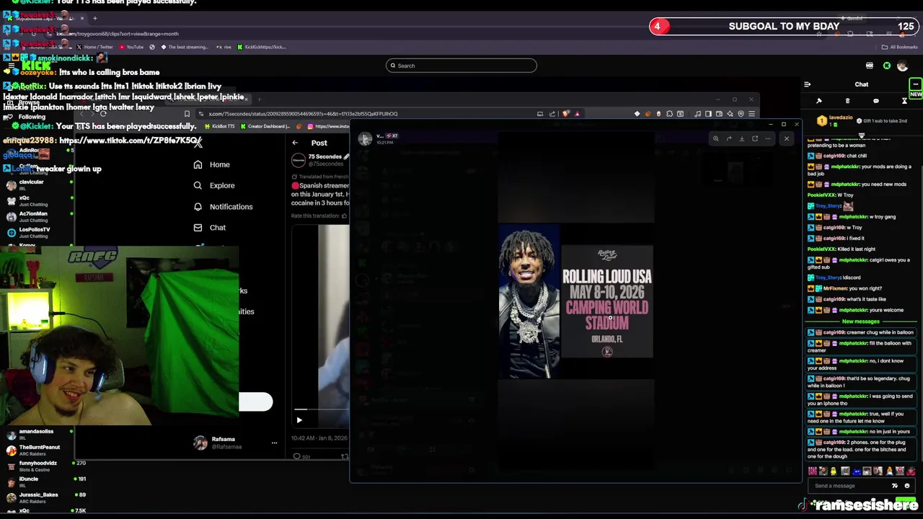Open All Bookmarks folder
923x519 pixels.
(x=899, y=47)
